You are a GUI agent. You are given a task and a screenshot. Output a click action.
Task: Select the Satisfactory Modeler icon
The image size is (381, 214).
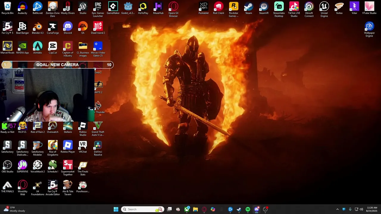[38, 148]
